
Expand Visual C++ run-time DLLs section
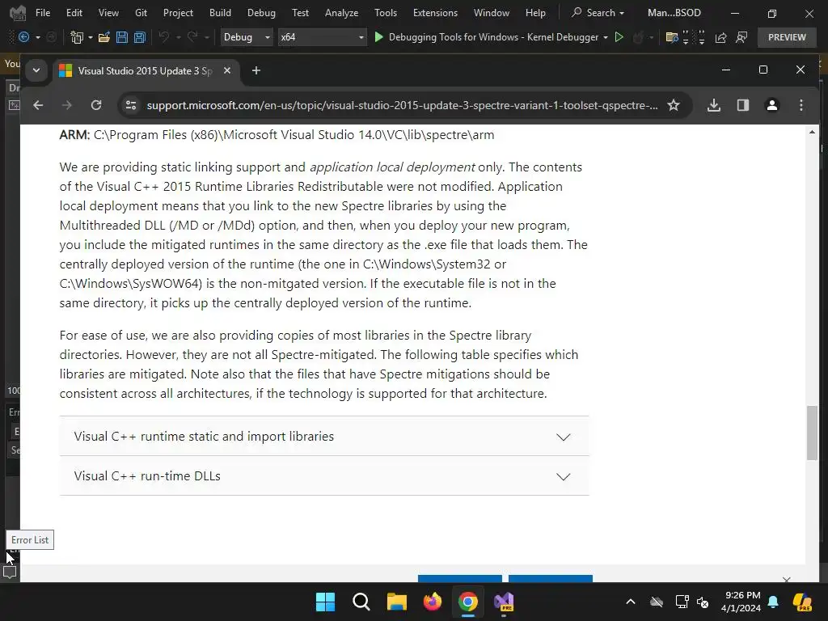[x=324, y=475]
